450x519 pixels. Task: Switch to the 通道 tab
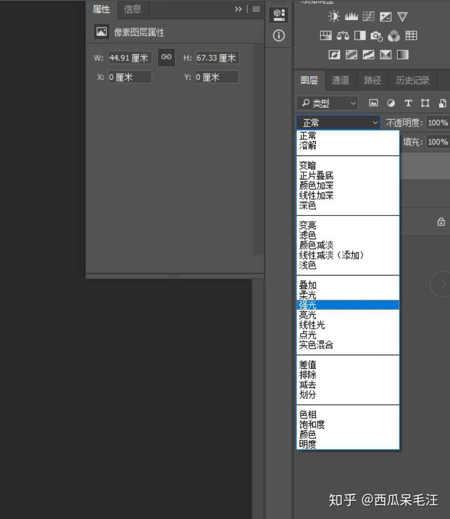[x=340, y=80]
